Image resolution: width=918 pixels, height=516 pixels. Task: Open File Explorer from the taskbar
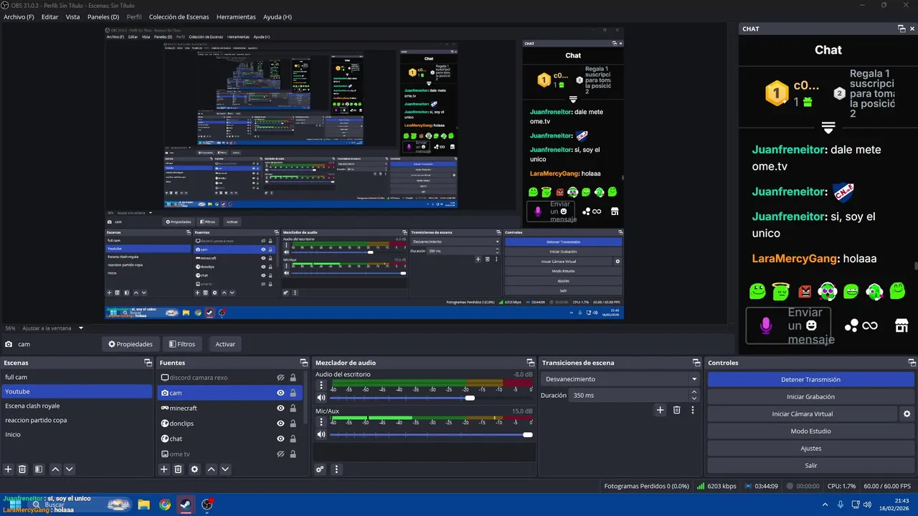point(144,505)
